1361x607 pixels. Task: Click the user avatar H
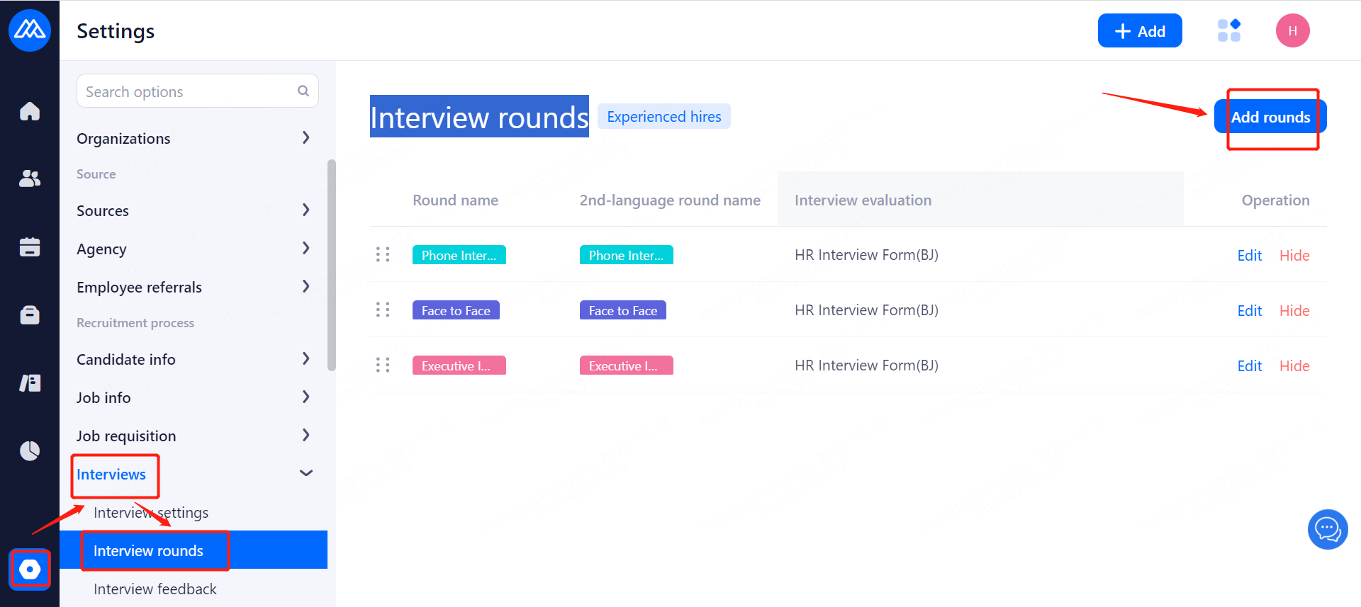point(1292,30)
